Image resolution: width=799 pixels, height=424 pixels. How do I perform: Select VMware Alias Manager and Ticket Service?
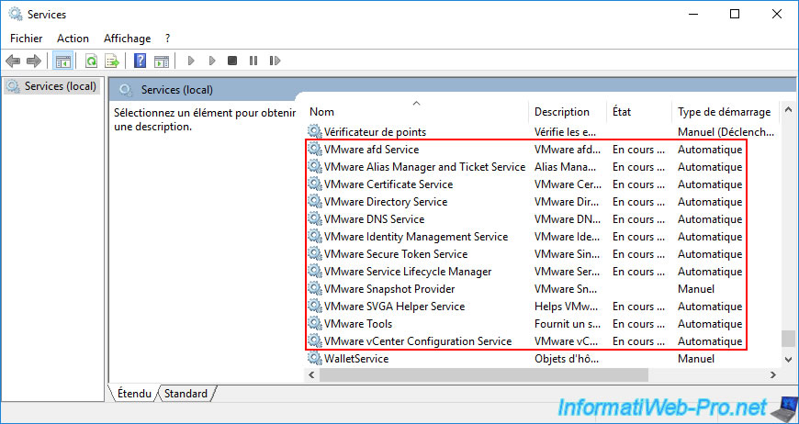click(542, 167)
